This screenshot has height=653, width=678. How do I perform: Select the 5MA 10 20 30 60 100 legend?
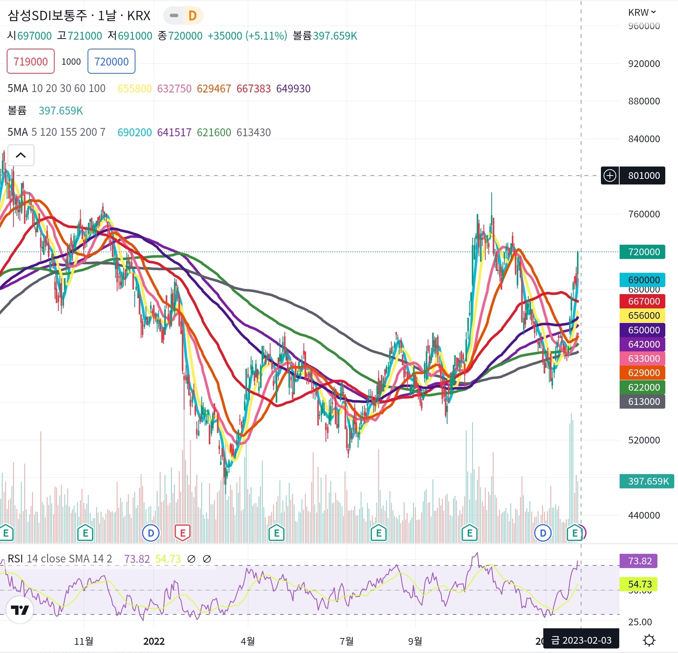[x=56, y=89]
